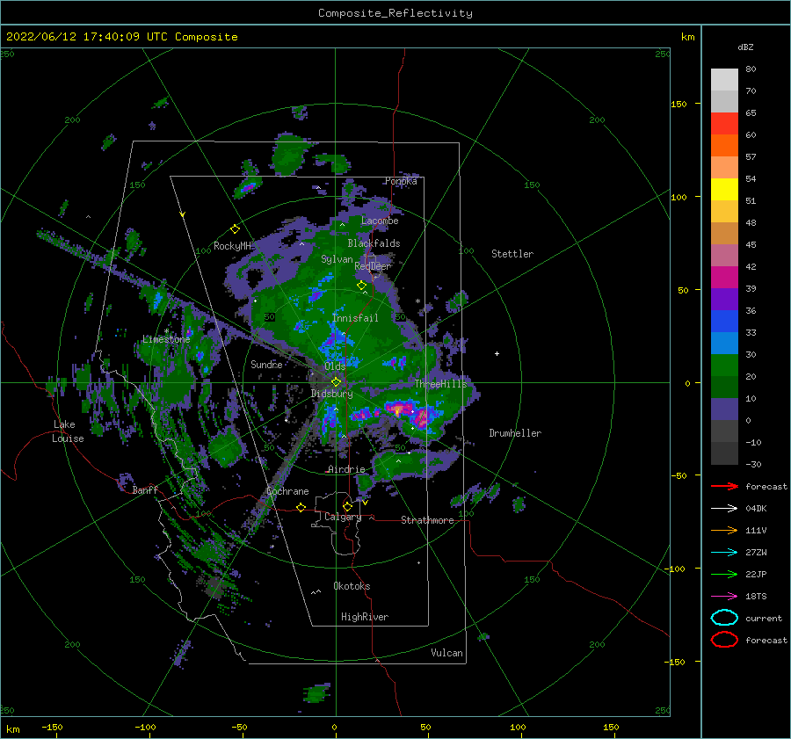Click the Okotoks city label

[x=352, y=586]
